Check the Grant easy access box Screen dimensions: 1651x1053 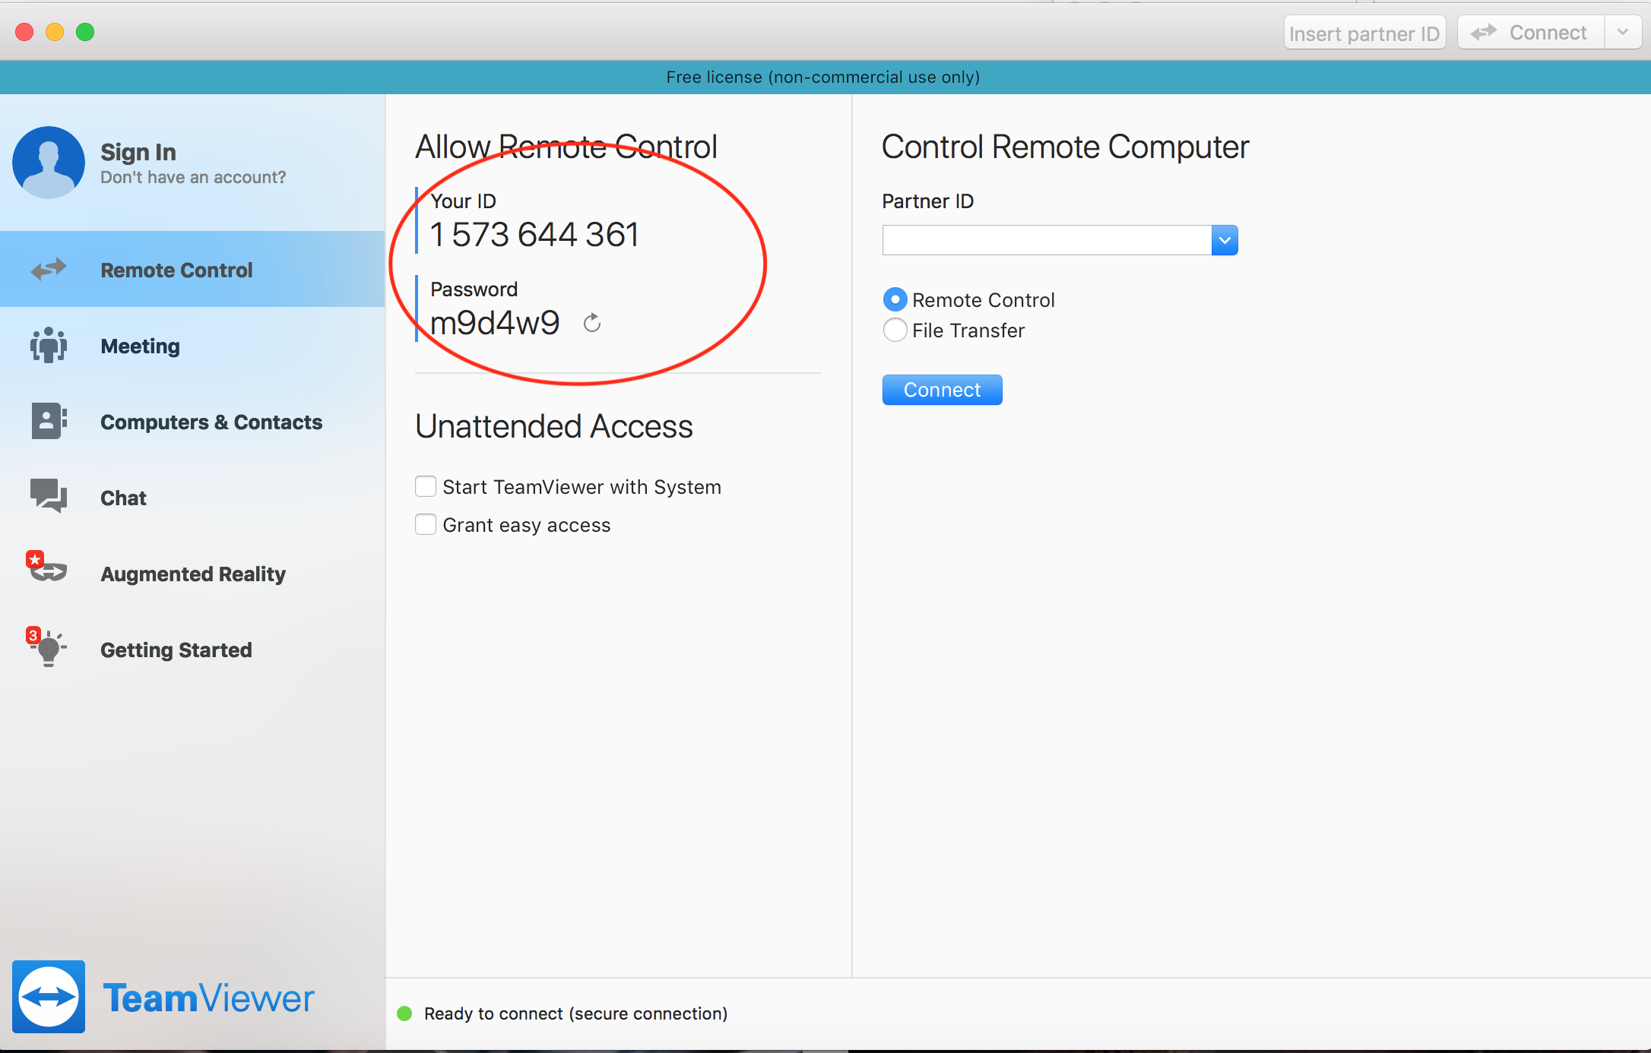pyautogui.click(x=426, y=524)
